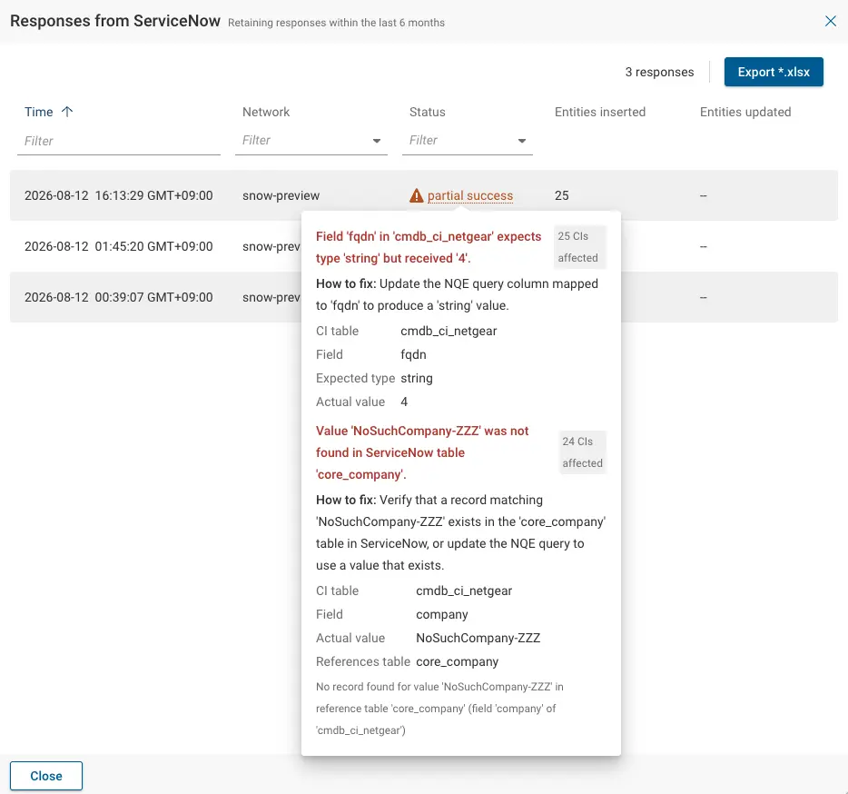Click the Network column header
The height and width of the screenshot is (794, 848).
click(x=266, y=112)
